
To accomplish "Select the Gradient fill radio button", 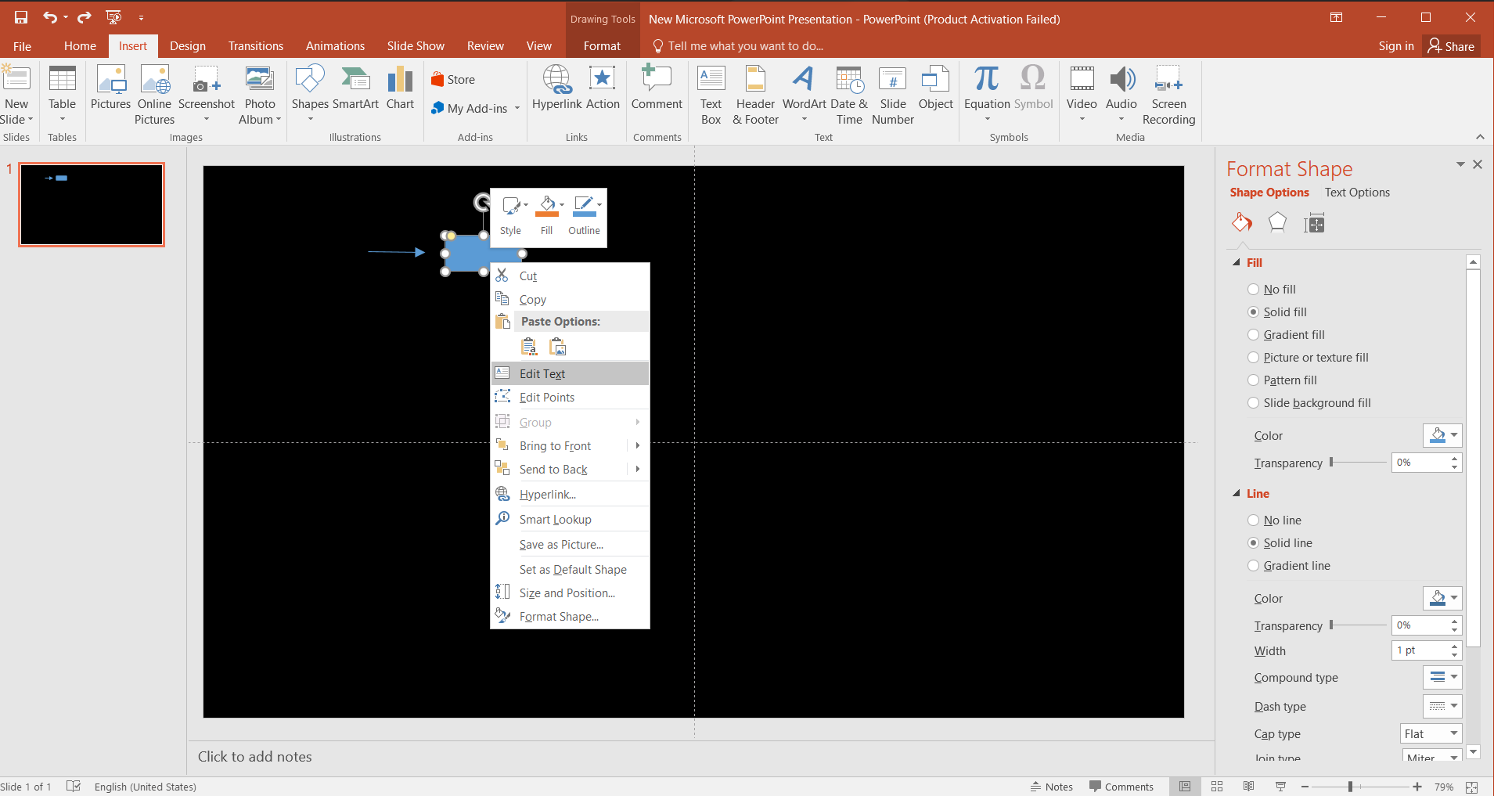I will 1254,335.
